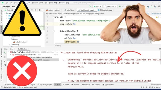This screenshot has height=90, width=161.
Task: Open the Build menu
Action: click(x=41, y=3)
